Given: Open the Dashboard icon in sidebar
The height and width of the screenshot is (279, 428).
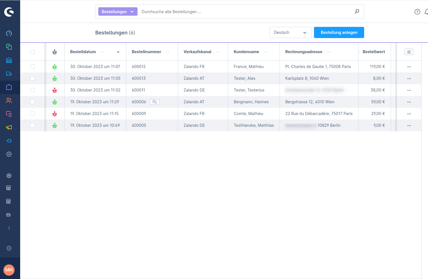Looking at the screenshot, I should [9, 33].
